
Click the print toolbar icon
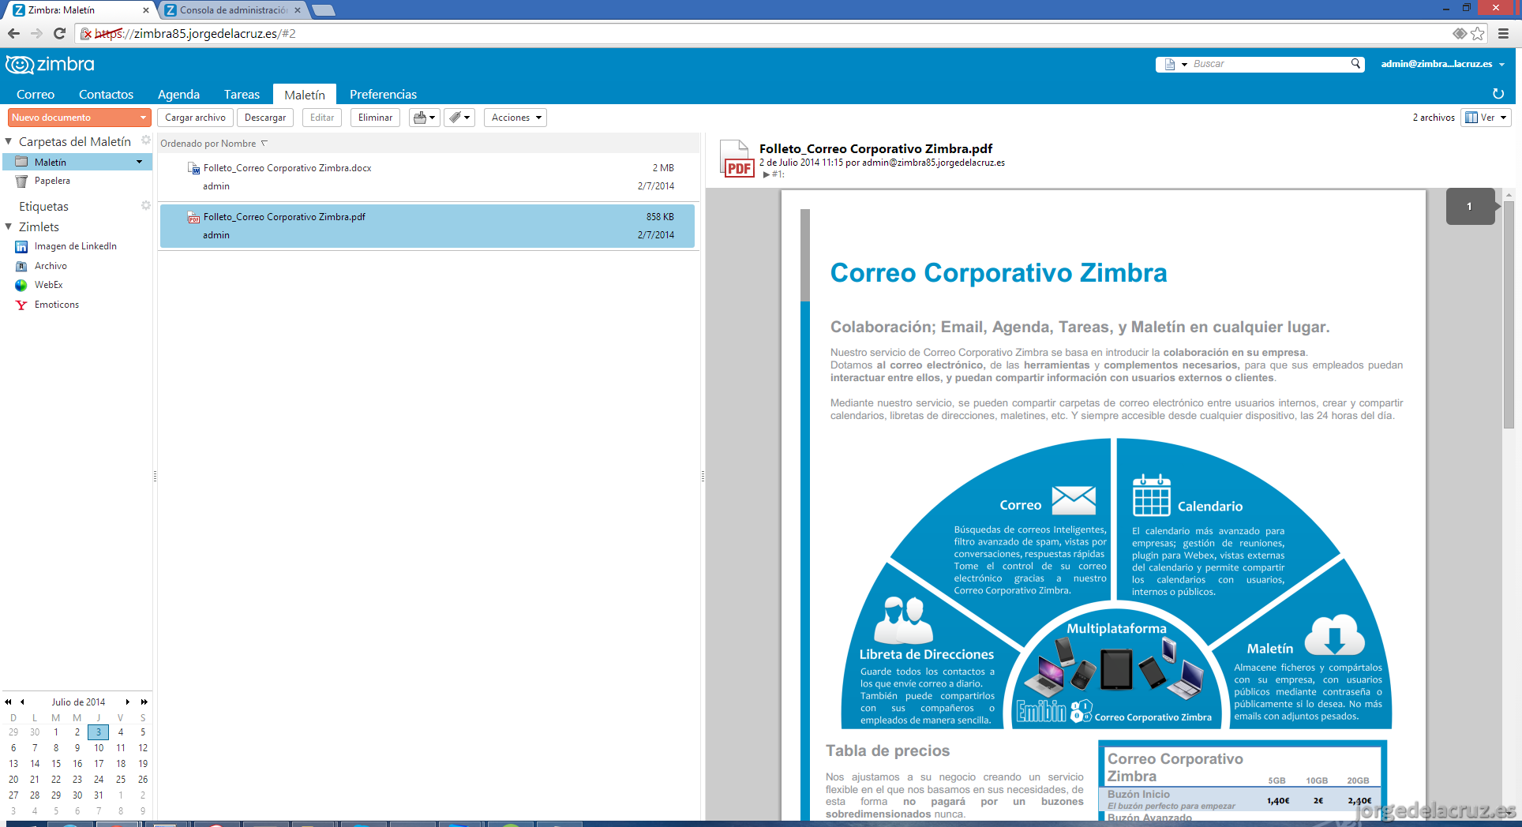(425, 118)
